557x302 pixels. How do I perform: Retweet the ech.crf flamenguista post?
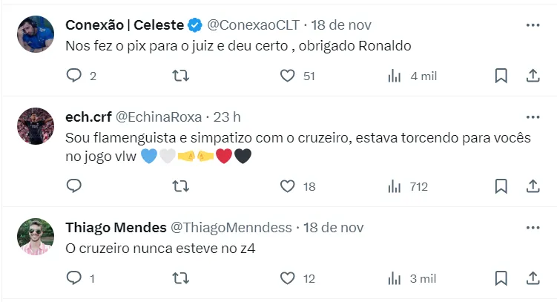point(180,186)
